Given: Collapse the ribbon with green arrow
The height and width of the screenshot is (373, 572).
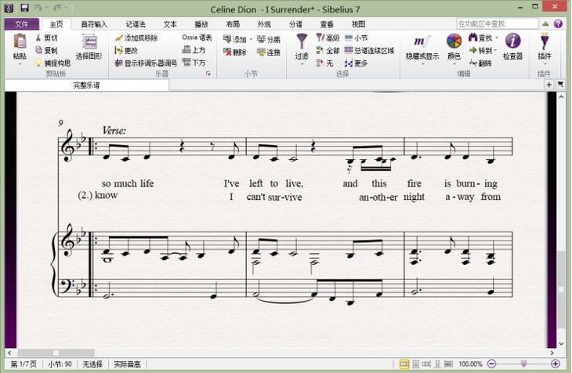Looking at the screenshot, I should (545, 24).
